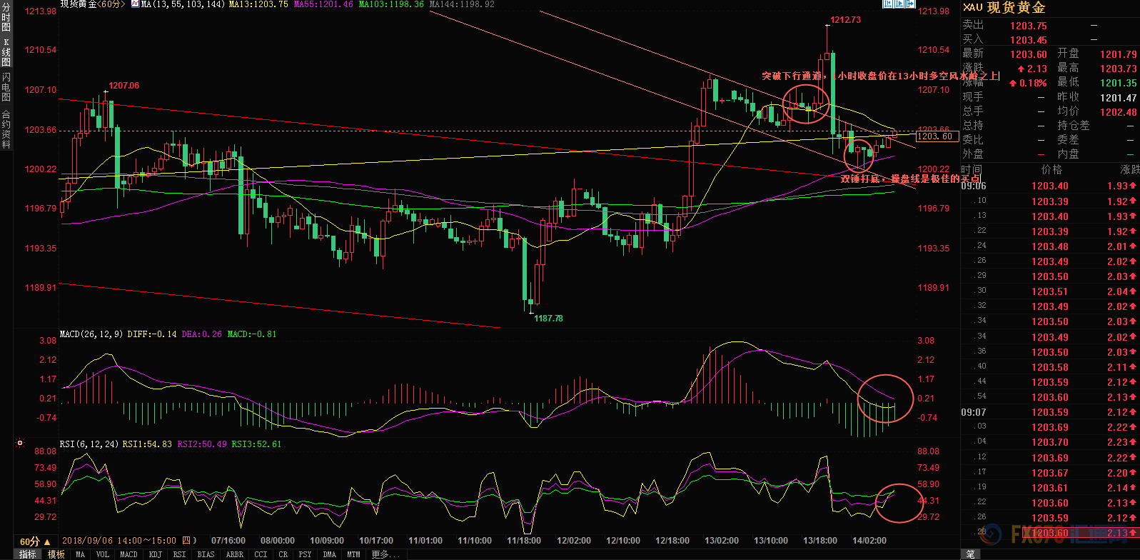Click the 现货黄金<60分> chart title

93,4
